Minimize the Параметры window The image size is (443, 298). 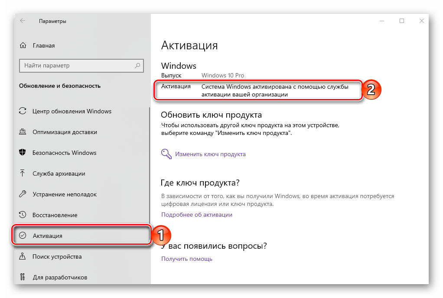[382, 21]
